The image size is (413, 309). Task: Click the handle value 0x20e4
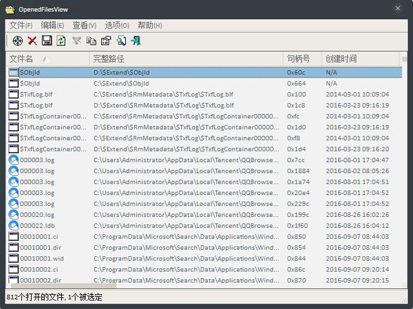tap(299, 192)
